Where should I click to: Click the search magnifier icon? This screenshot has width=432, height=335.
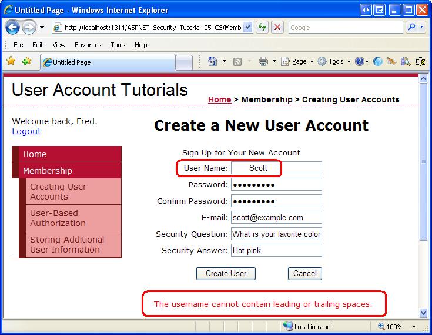412,27
